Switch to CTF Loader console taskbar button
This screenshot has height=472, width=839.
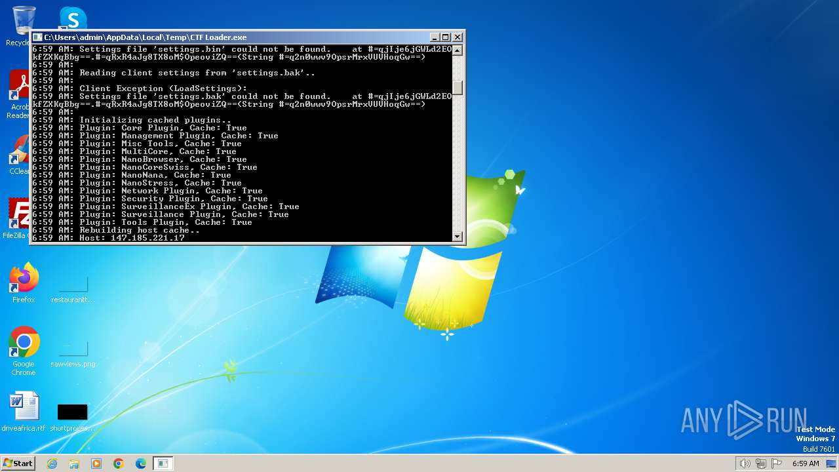(x=163, y=463)
